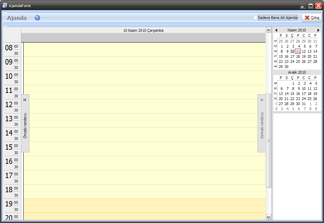Open the Aralık 2010 month header
Image resolution: width=324 pixels, height=223 pixels.
(297, 72)
